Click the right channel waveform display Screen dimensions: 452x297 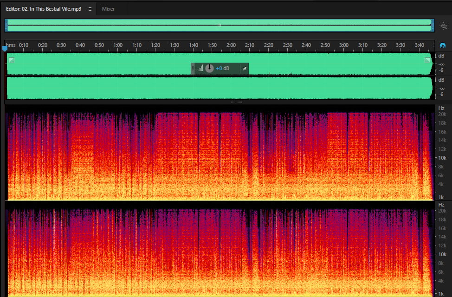coord(220,88)
